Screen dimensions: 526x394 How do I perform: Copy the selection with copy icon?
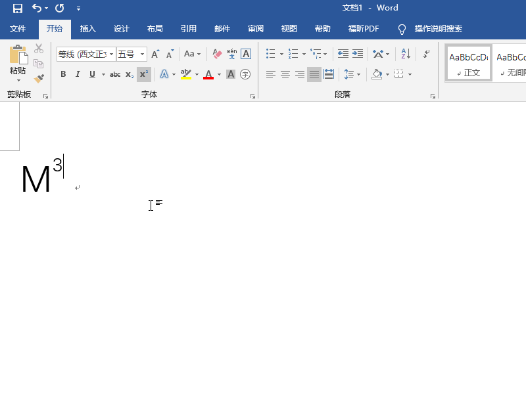(x=39, y=64)
